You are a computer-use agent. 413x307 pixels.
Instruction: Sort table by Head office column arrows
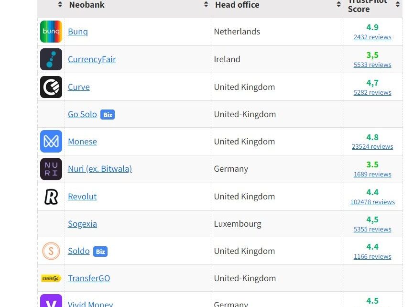pyautogui.click(x=339, y=4)
